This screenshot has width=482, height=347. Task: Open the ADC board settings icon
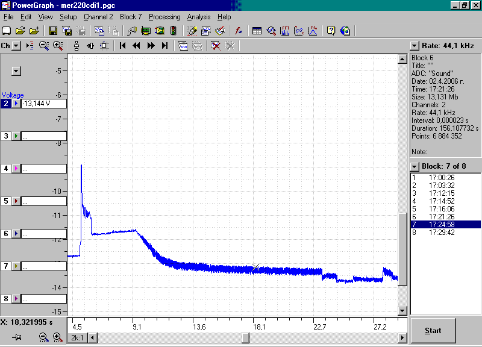(x=146, y=31)
